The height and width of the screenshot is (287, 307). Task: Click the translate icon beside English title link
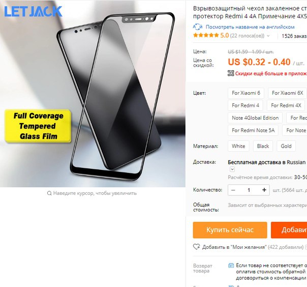pyautogui.click(x=198, y=26)
